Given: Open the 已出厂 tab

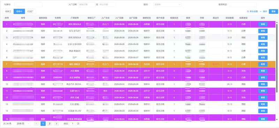Looking at the screenshot, I should pyautogui.click(x=30, y=12).
